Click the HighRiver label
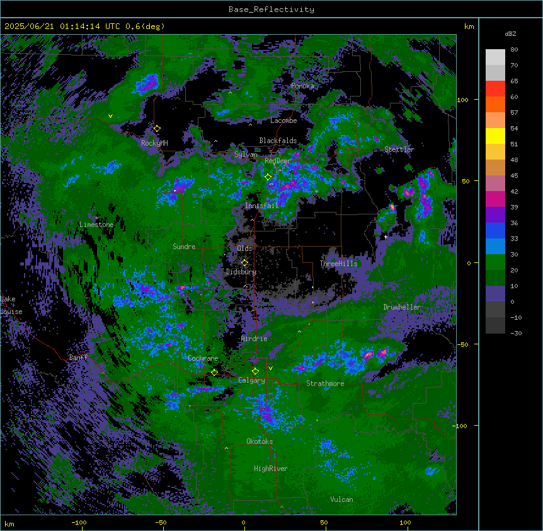This screenshot has width=543, height=531. coord(271,469)
